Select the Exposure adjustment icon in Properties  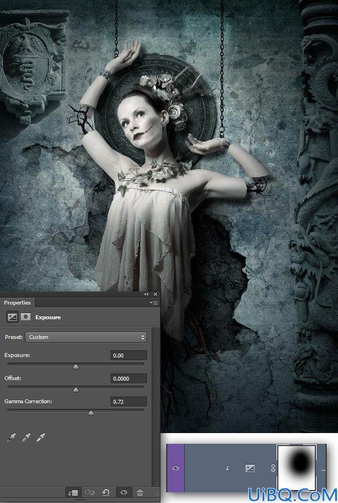click(x=12, y=317)
